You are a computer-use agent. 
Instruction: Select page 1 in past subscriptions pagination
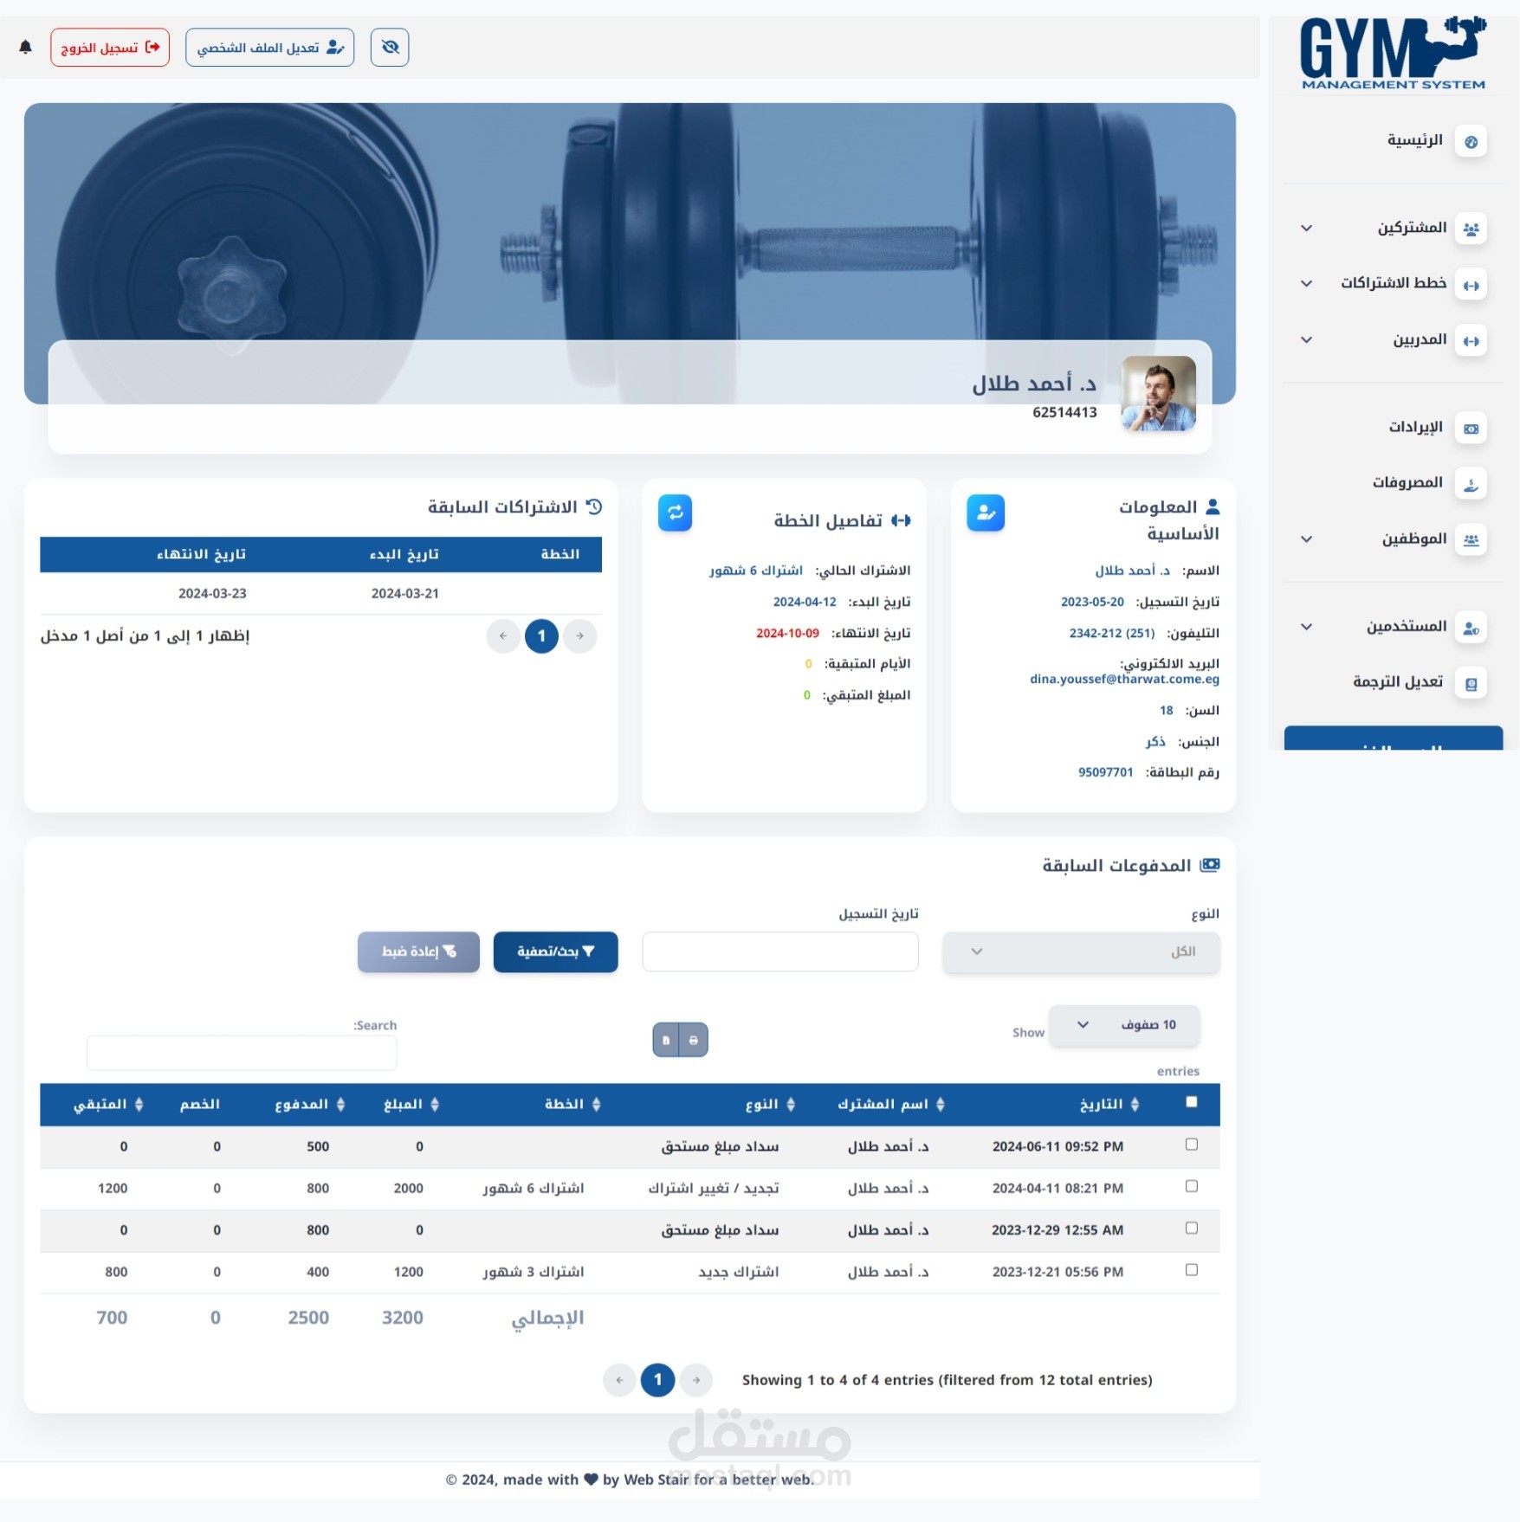[541, 636]
